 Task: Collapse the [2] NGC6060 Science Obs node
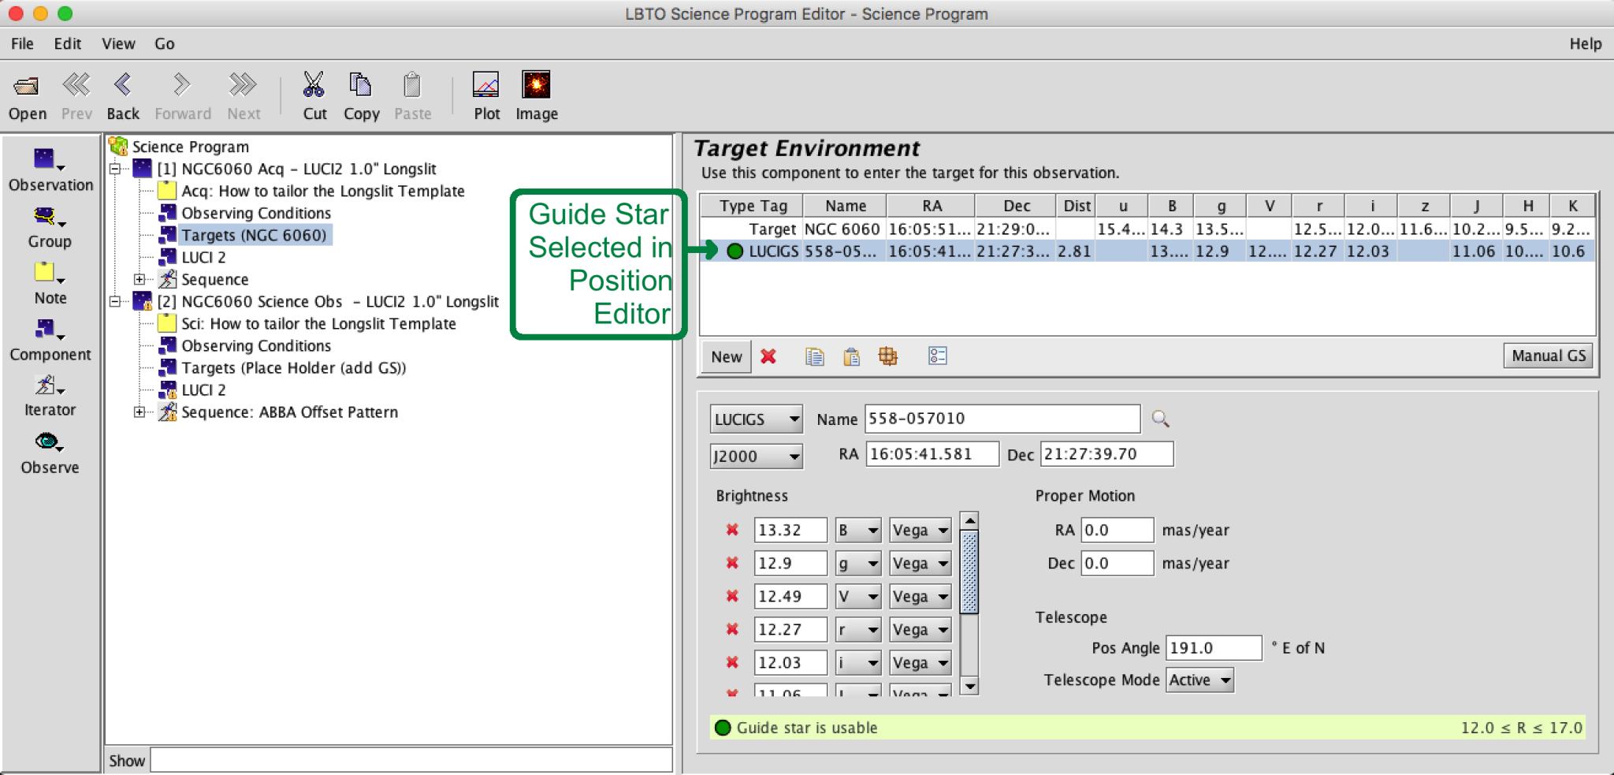pos(115,301)
